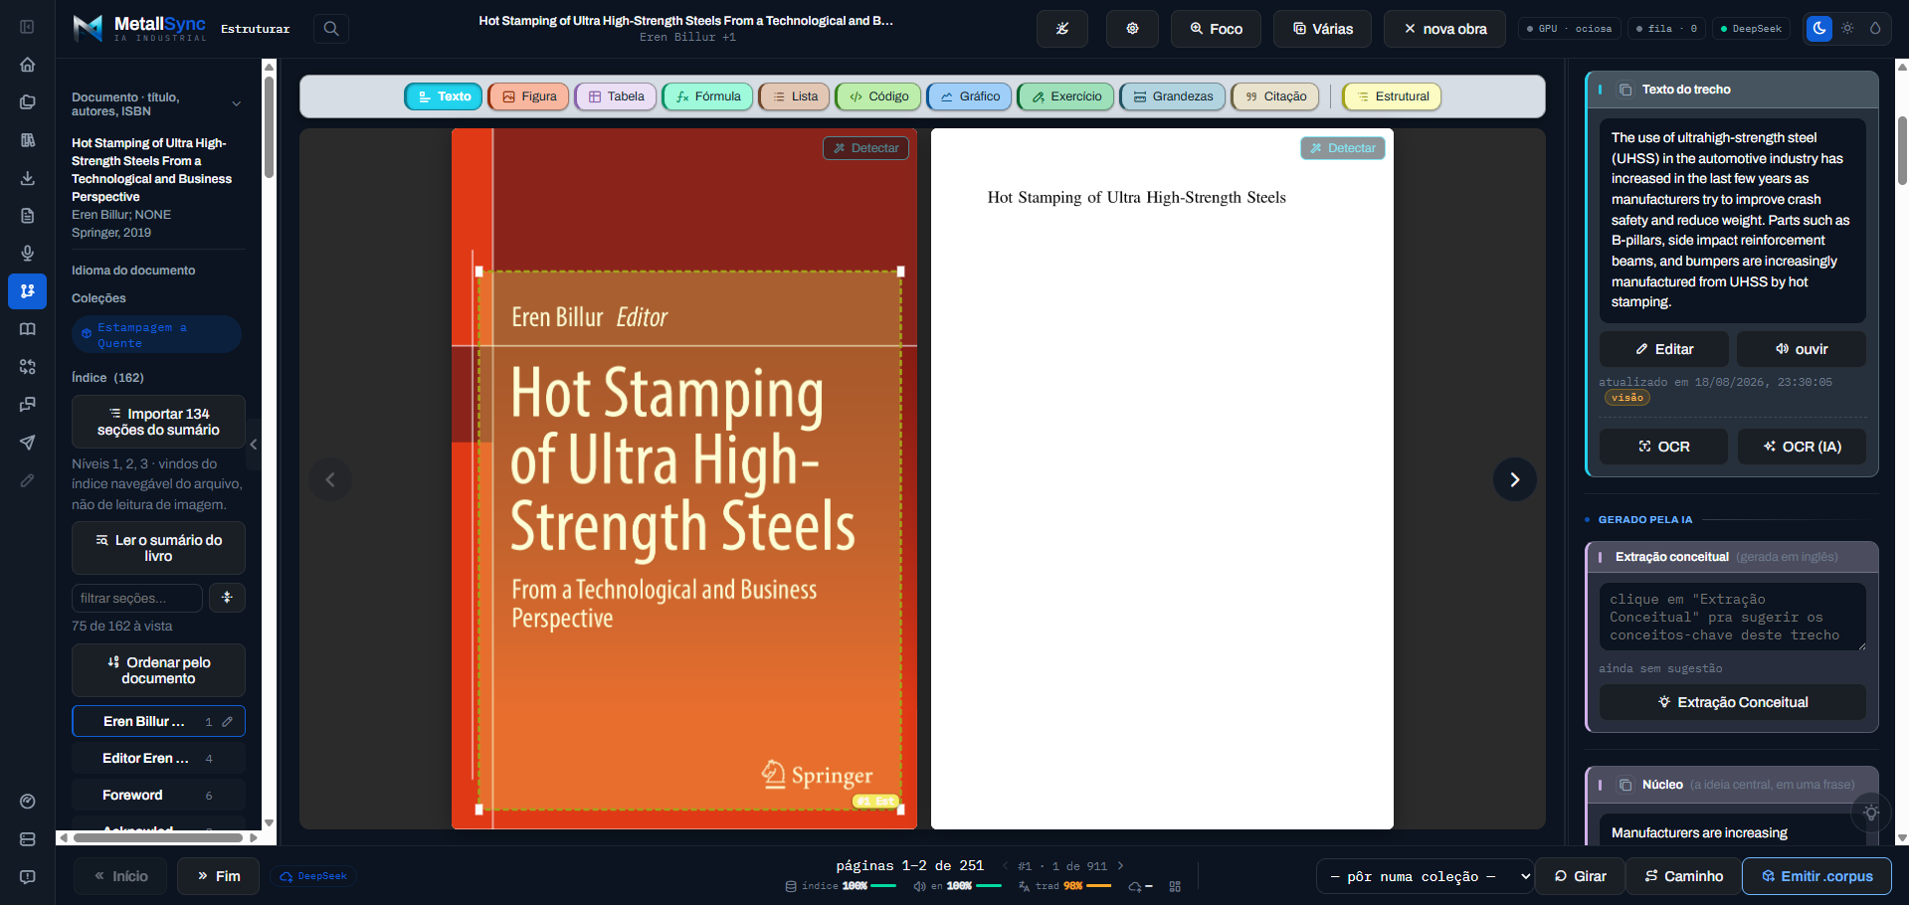
Task: Click the filtrar seções input field
Action: pyautogui.click(x=137, y=598)
